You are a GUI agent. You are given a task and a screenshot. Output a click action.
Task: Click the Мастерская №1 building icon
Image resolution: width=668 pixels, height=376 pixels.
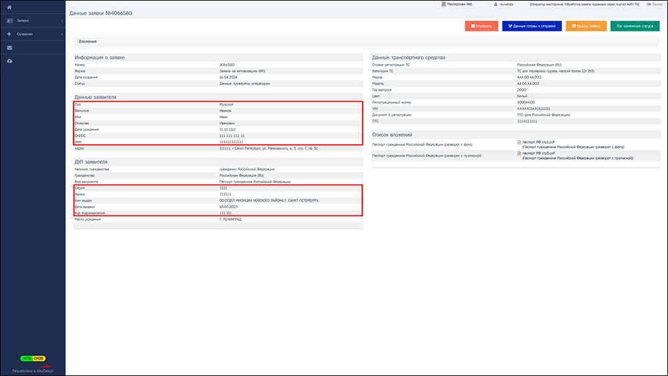(x=443, y=5)
